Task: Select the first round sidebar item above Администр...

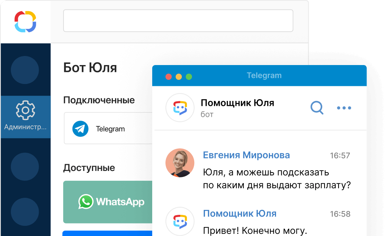Action: (25, 70)
